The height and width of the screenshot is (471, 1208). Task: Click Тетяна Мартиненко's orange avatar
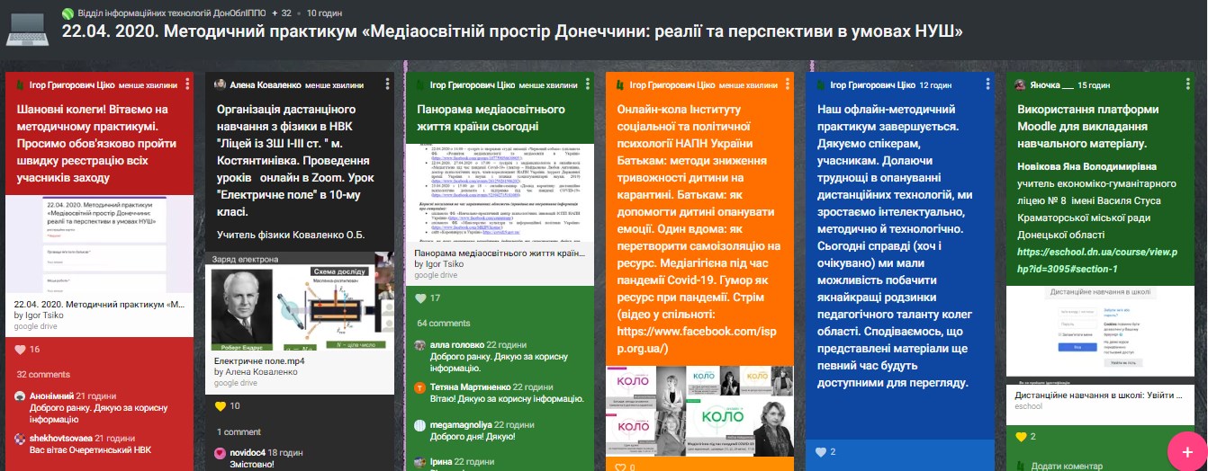tap(420, 387)
